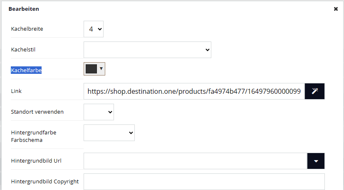Click the Hintergrundbild Copyright input field
Viewport: 344px width, 190px height.
click(204, 182)
